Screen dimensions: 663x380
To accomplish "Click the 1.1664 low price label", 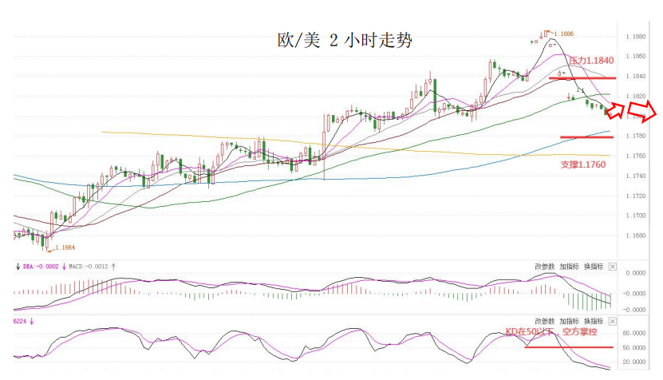I will point(65,247).
